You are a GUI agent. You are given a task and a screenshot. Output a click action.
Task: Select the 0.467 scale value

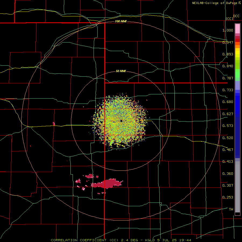[x=228, y=150]
